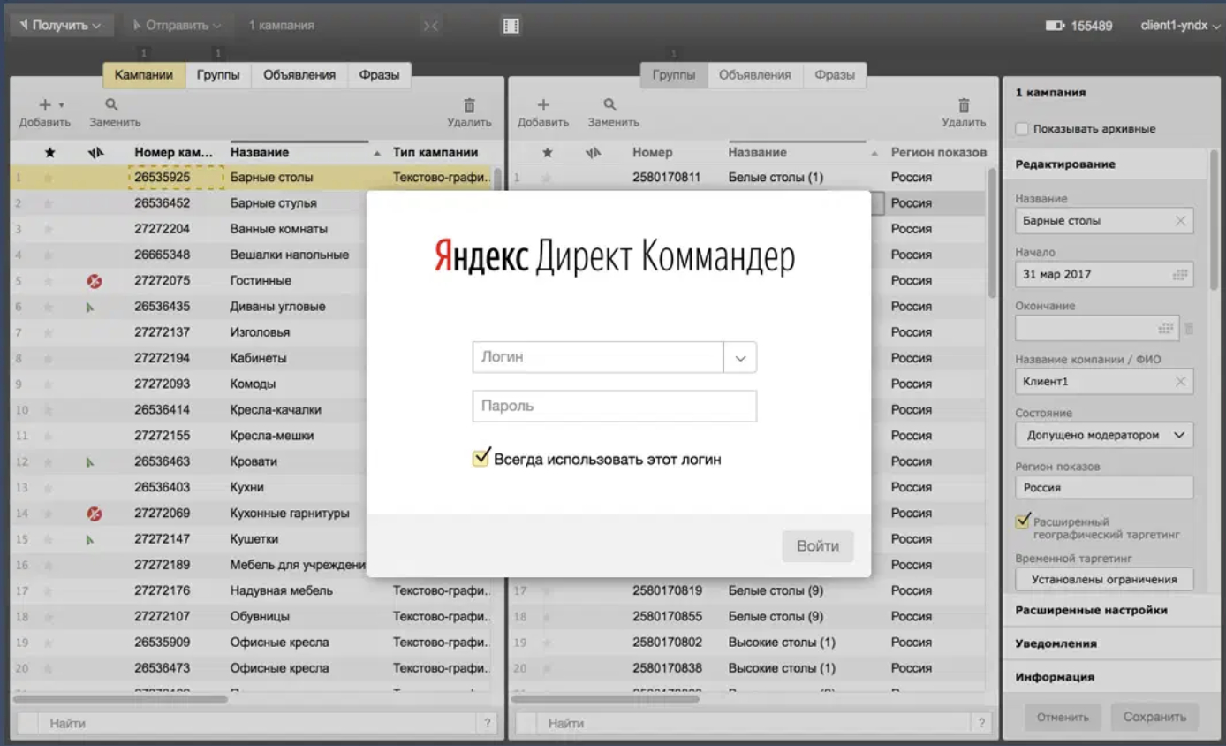
Task: Open the Логин dropdown arrow
Action: [x=740, y=358]
